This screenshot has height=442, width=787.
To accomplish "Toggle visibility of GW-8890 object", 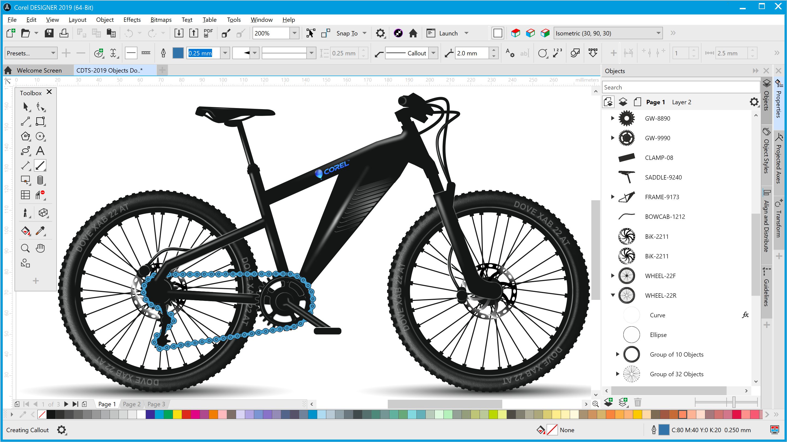I will point(756,118).
